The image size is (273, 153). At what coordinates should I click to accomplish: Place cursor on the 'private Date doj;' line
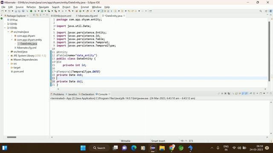pyautogui.click(x=70, y=81)
